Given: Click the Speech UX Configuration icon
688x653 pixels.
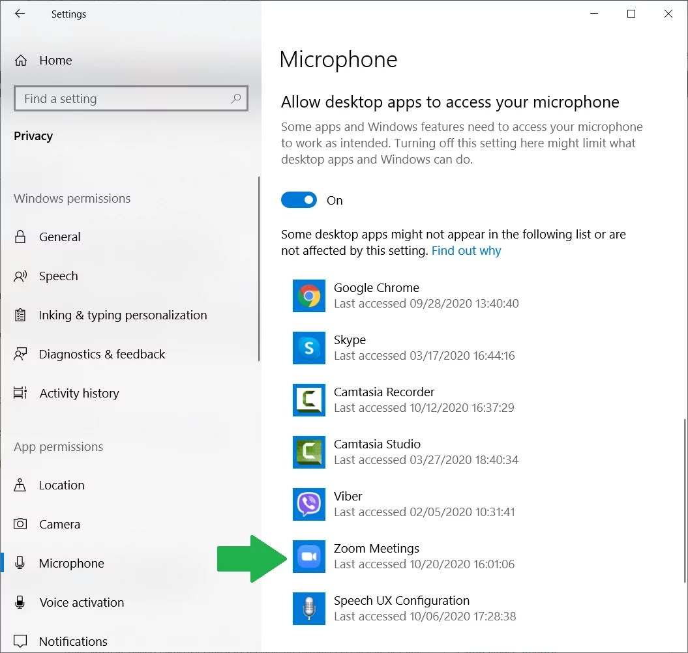Looking at the screenshot, I should coord(309,609).
